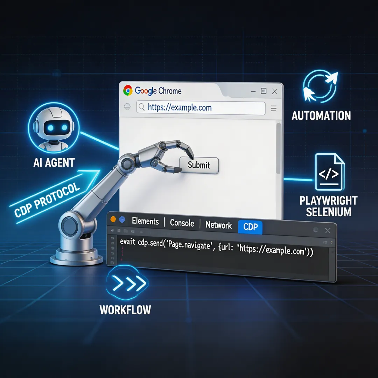
Task: Click the AUTOMATION label
Action: coord(321,116)
